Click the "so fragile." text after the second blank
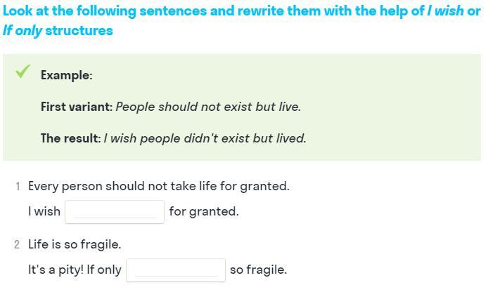The image size is (488, 292). [x=258, y=270]
